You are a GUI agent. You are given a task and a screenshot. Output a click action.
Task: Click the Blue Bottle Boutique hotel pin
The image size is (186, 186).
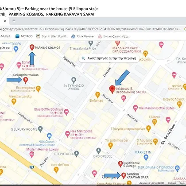(66, 112)
